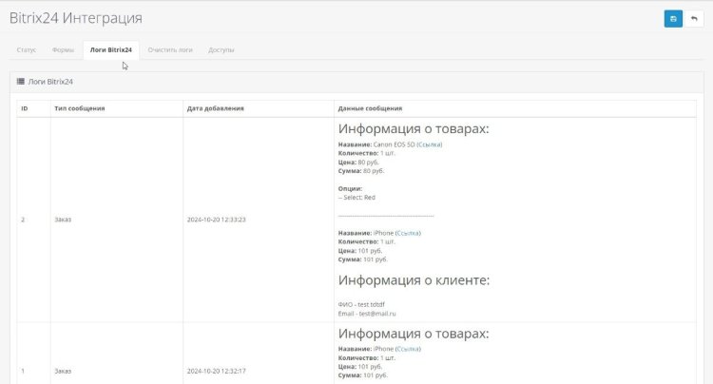Viewport: 713px width, 384px height.
Task: Click the Тип сообщения column header
Action: point(79,108)
